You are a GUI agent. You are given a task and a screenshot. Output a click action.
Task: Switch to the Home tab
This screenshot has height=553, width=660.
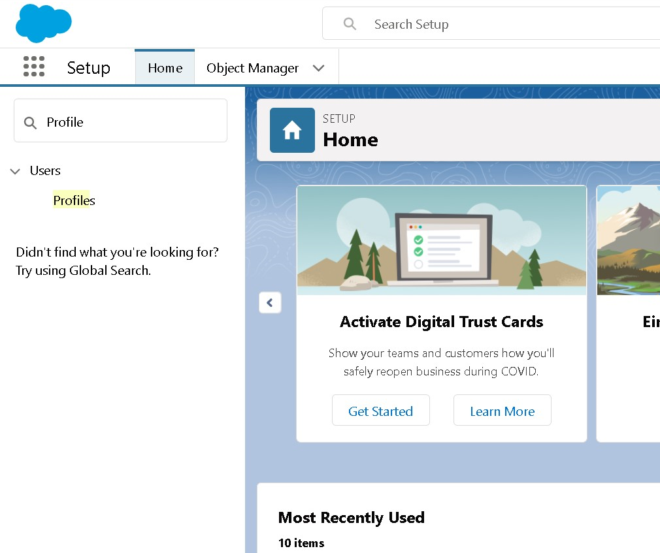165,67
